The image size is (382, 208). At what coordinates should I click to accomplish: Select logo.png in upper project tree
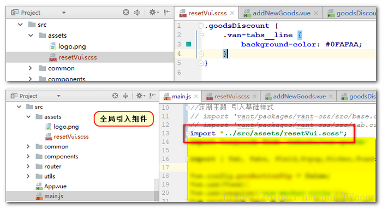coord(72,46)
